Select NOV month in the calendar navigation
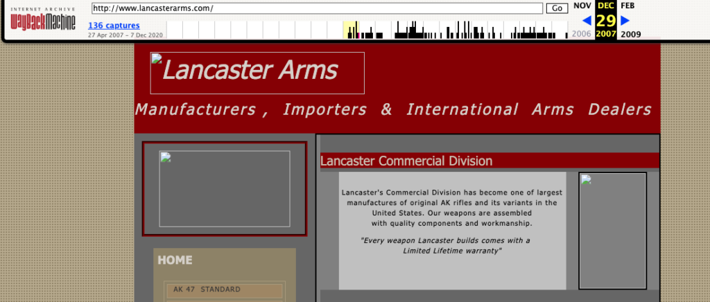This screenshot has width=710, height=302. [x=582, y=6]
